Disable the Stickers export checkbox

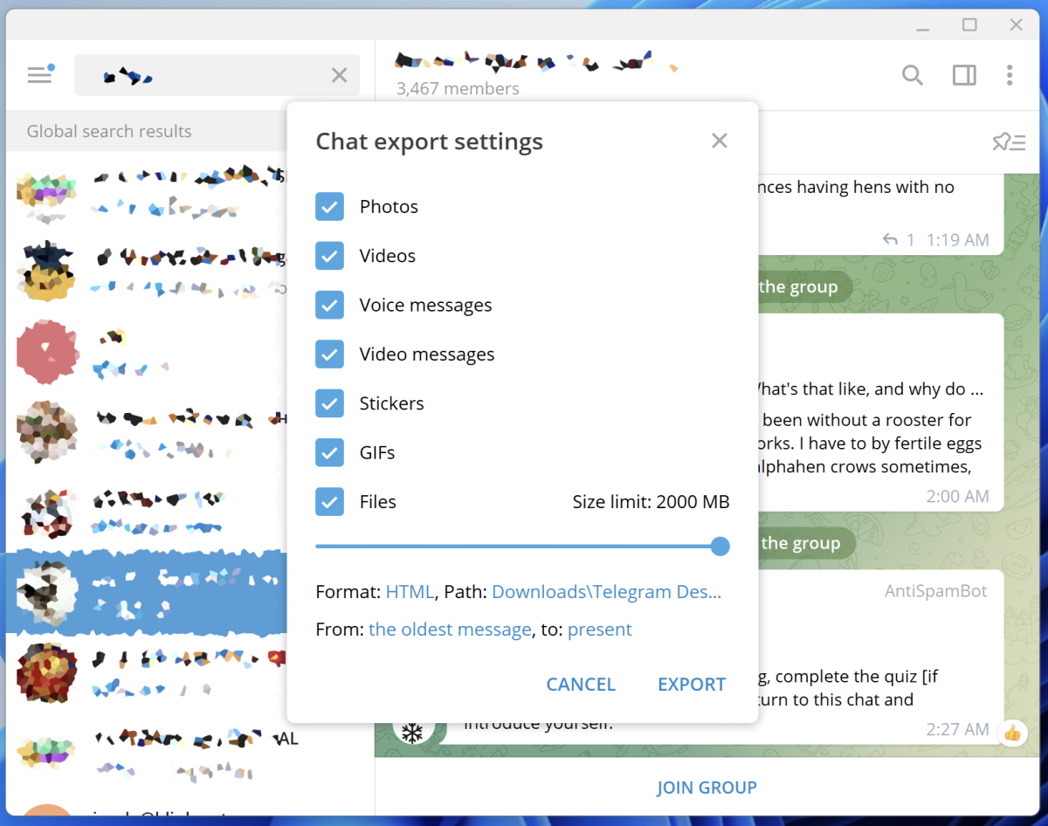pos(329,403)
